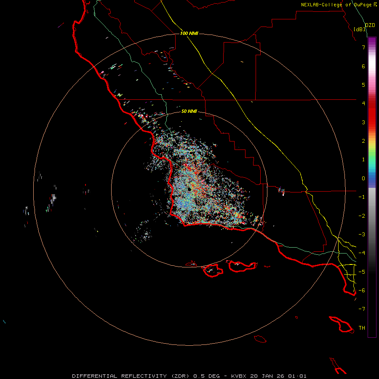The height and width of the screenshot is (379, 379).
Task: Click the 0 value on color scale
Action: pyautogui.click(x=363, y=179)
